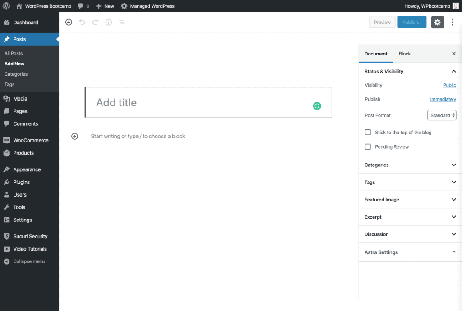Switch to the Block tab
Screen dimensions: 462x311
click(405, 54)
